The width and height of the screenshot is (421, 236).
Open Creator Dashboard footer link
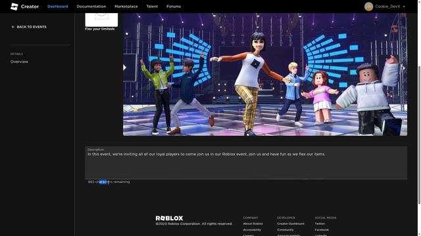(x=291, y=224)
